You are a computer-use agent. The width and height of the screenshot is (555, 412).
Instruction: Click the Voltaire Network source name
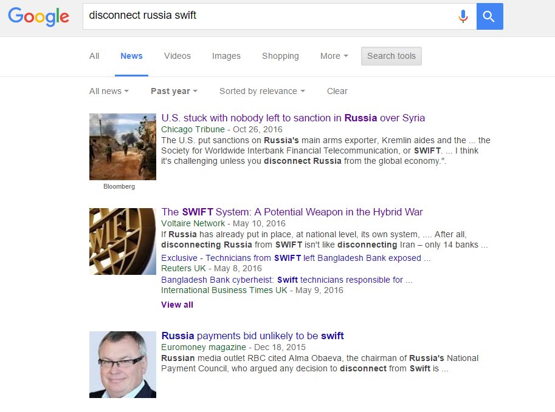pyautogui.click(x=193, y=223)
